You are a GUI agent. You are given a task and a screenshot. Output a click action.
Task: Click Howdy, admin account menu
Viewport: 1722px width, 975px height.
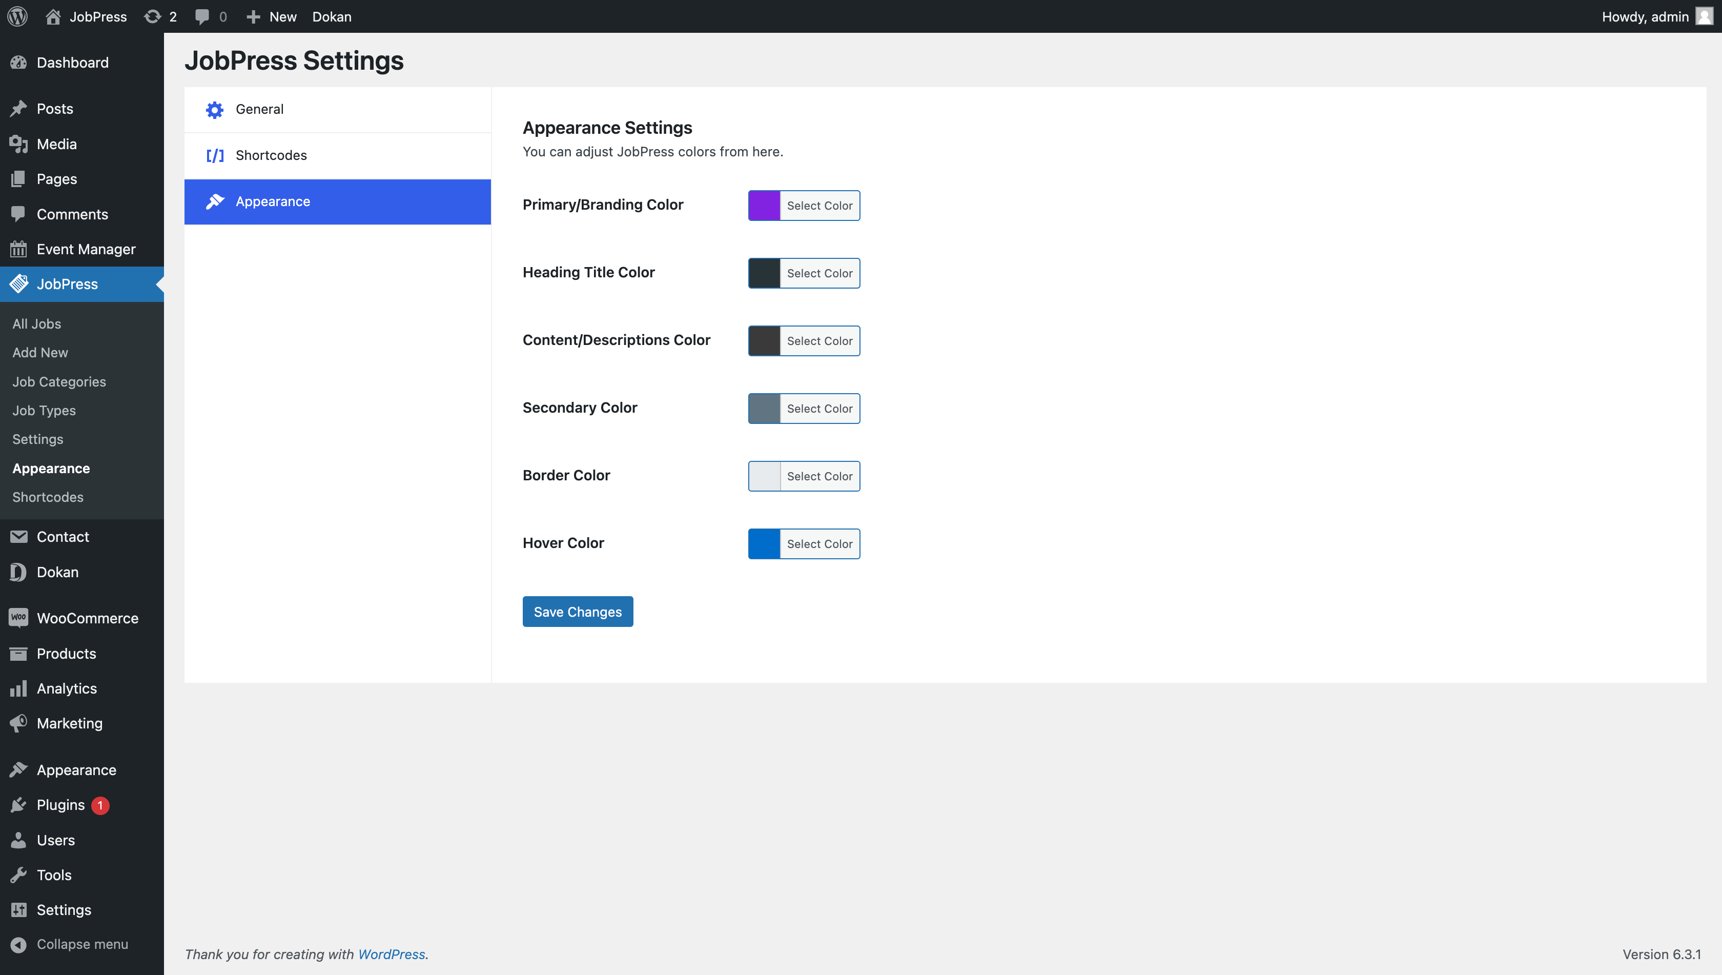coord(1657,16)
